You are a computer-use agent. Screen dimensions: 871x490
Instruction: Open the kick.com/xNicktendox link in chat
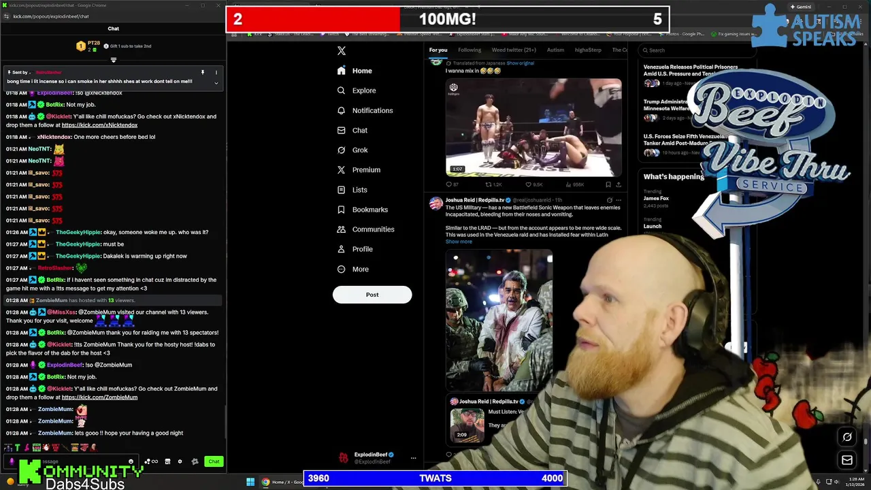[x=99, y=125]
